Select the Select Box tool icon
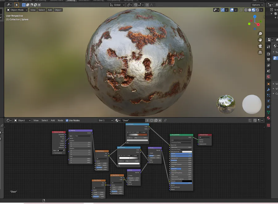This screenshot has width=278, height=204. (17, 5)
